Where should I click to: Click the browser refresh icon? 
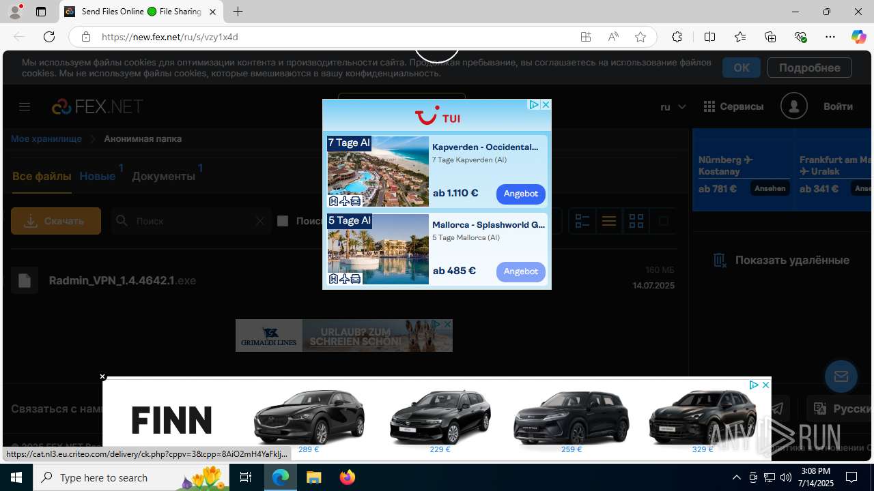pyautogui.click(x=49, y=37)
